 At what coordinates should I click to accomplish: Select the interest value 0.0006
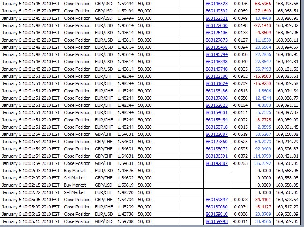click(241, 214)
